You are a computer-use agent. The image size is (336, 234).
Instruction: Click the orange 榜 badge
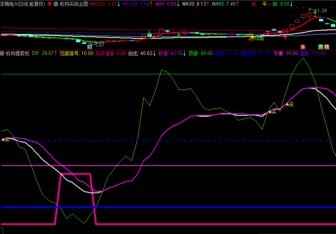pos(326,47)
